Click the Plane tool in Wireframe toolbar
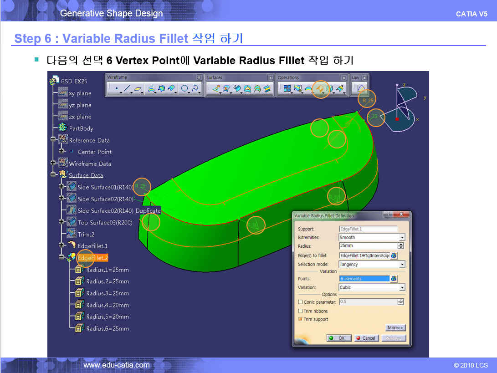Screen dimensions: 497x373 138,89
